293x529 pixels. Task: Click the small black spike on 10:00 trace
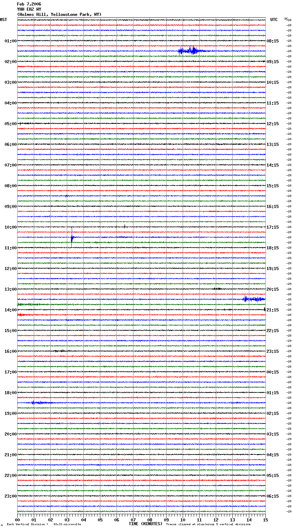point(124,227)
